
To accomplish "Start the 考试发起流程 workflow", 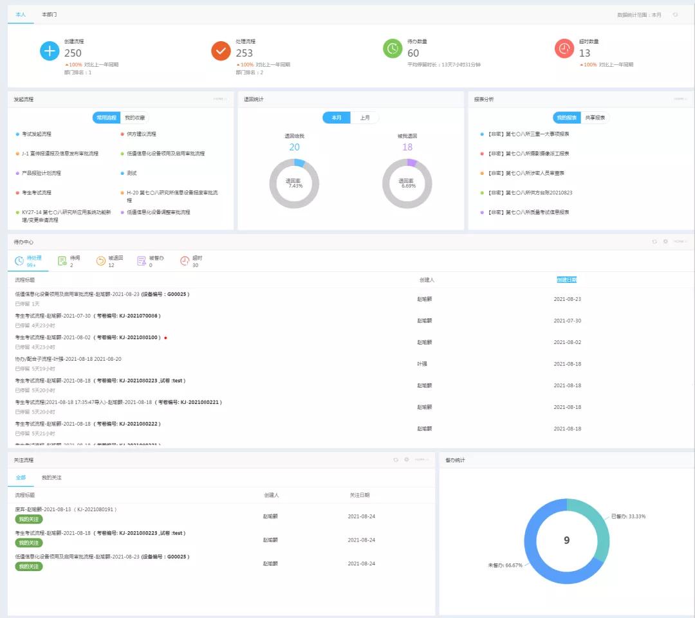I will 36,134.
